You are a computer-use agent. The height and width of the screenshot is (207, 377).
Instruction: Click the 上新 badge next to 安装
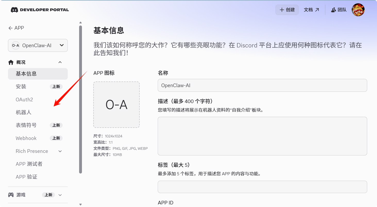[x=56, y=87]
